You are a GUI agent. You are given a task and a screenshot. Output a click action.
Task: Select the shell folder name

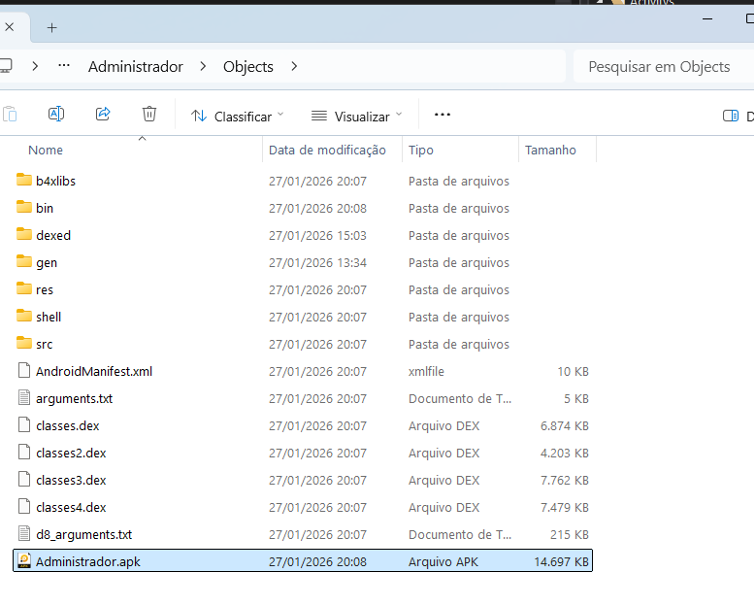coord(49,317)
